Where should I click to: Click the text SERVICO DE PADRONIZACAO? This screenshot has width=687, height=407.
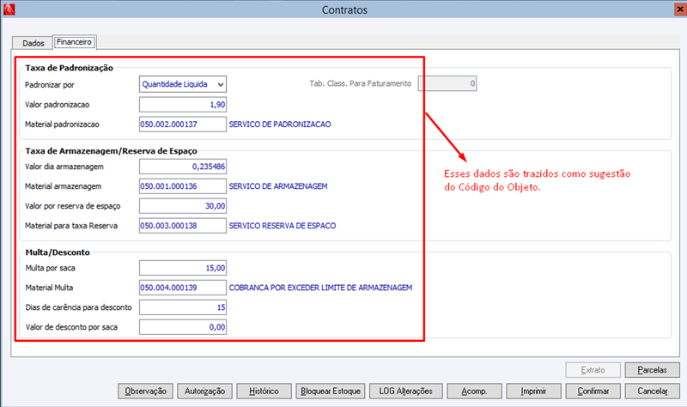coord(280,125)
